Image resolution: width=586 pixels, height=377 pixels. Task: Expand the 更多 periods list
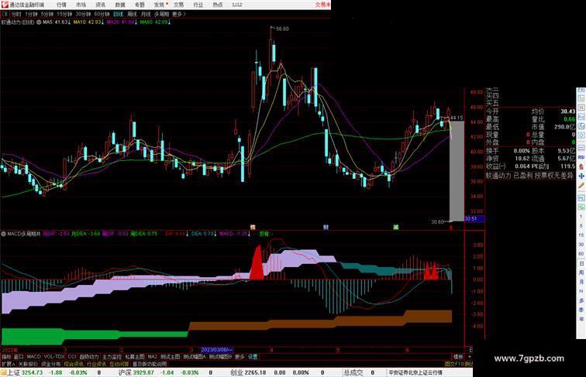point(178,14)
